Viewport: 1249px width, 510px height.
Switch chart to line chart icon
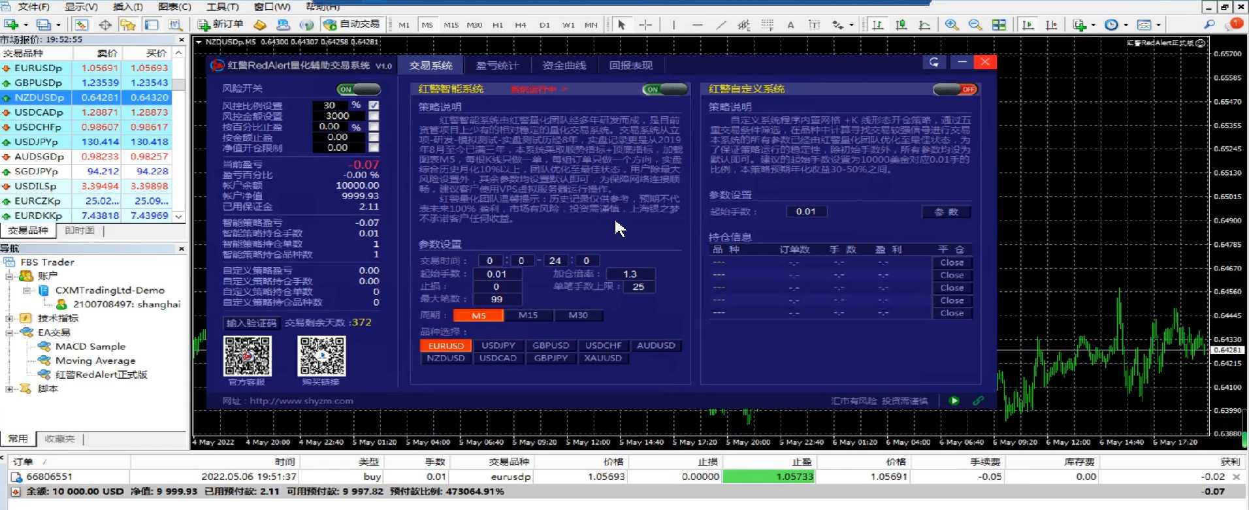[x=924, y=25]
